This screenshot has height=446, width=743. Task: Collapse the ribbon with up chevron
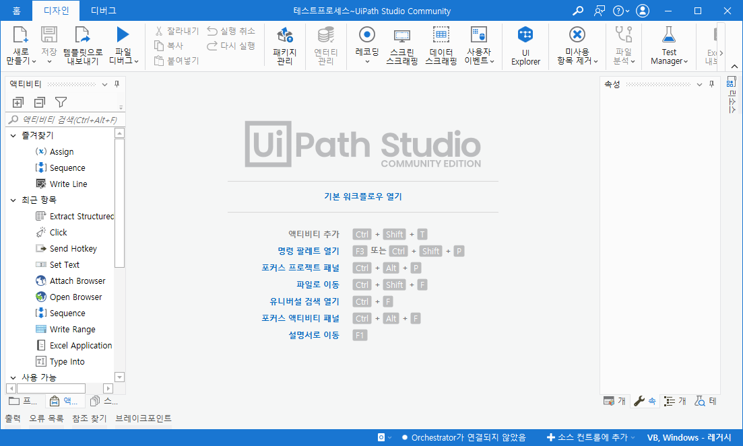[734, 66]
